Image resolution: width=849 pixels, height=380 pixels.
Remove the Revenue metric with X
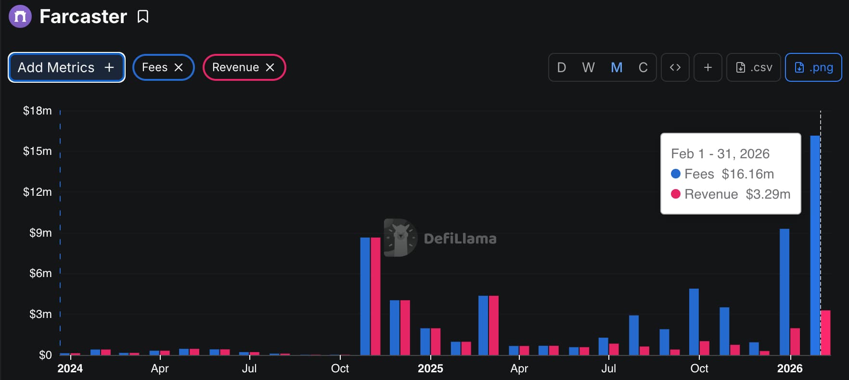coord(270,67)
